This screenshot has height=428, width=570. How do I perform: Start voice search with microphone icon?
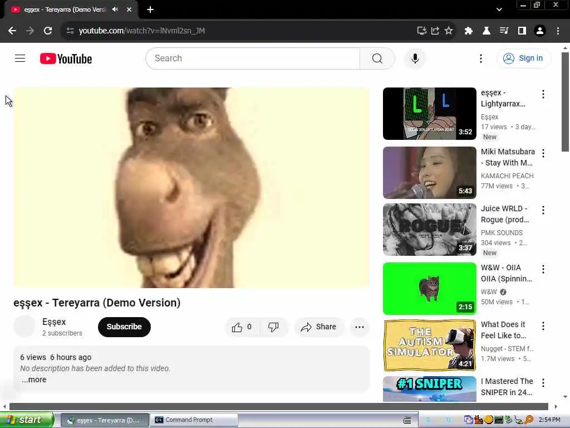pos(415,58)
